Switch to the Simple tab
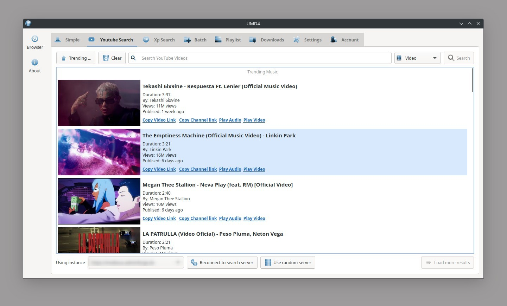 click(68, 40)
